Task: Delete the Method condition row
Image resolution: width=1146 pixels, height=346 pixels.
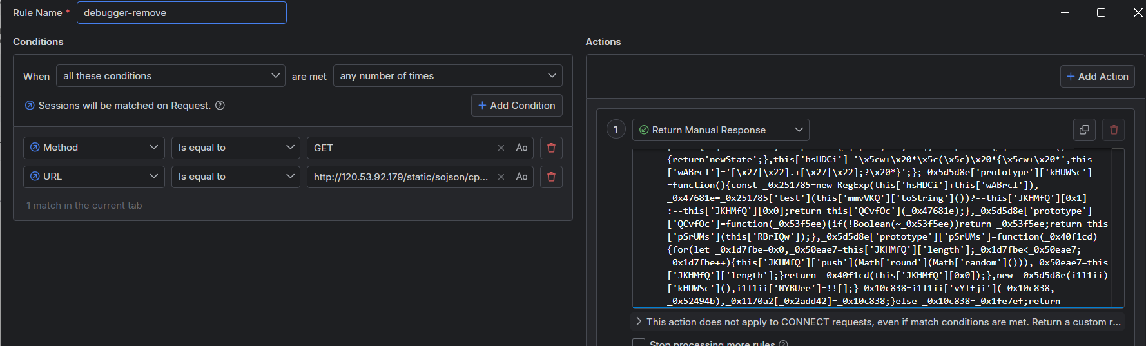Action: tap(551, 148)
